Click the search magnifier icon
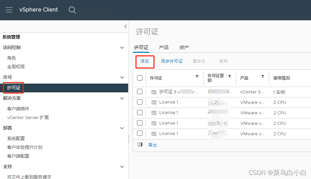The height and width of the screenshot is (179, 311). click(x=72, y=10)
